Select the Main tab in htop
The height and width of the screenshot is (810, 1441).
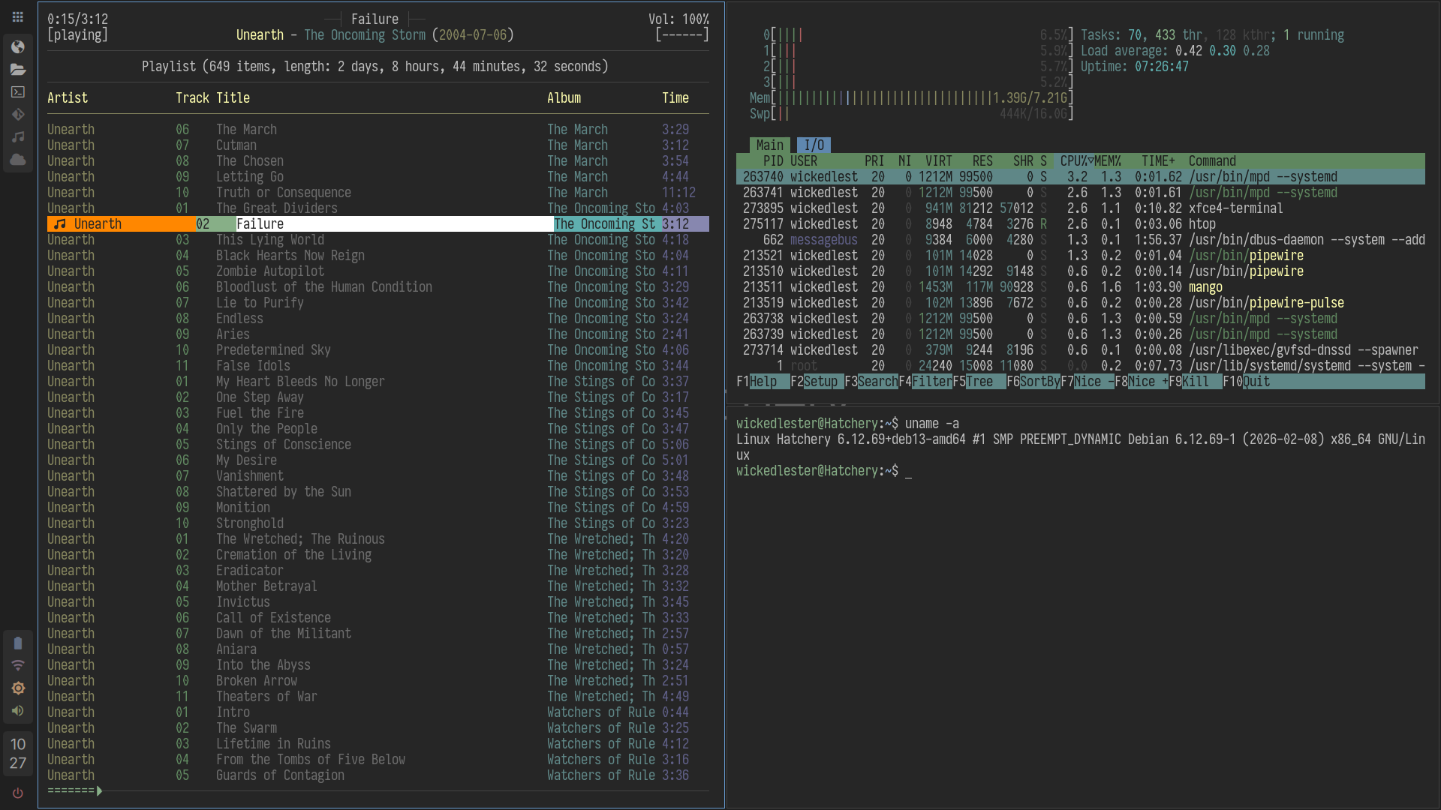click(769, 145)
